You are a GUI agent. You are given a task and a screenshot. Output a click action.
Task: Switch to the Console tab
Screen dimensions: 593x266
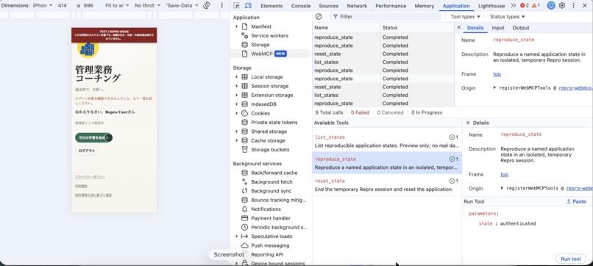301,6
